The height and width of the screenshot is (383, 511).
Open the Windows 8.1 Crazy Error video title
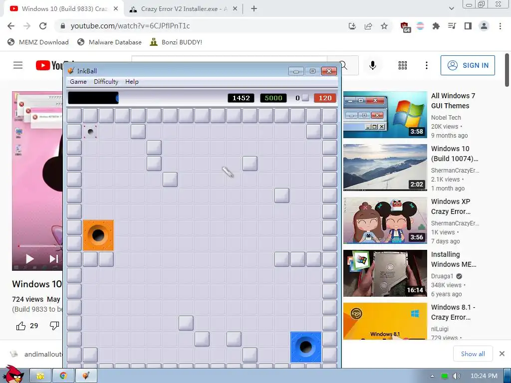[x=453, y=312]
